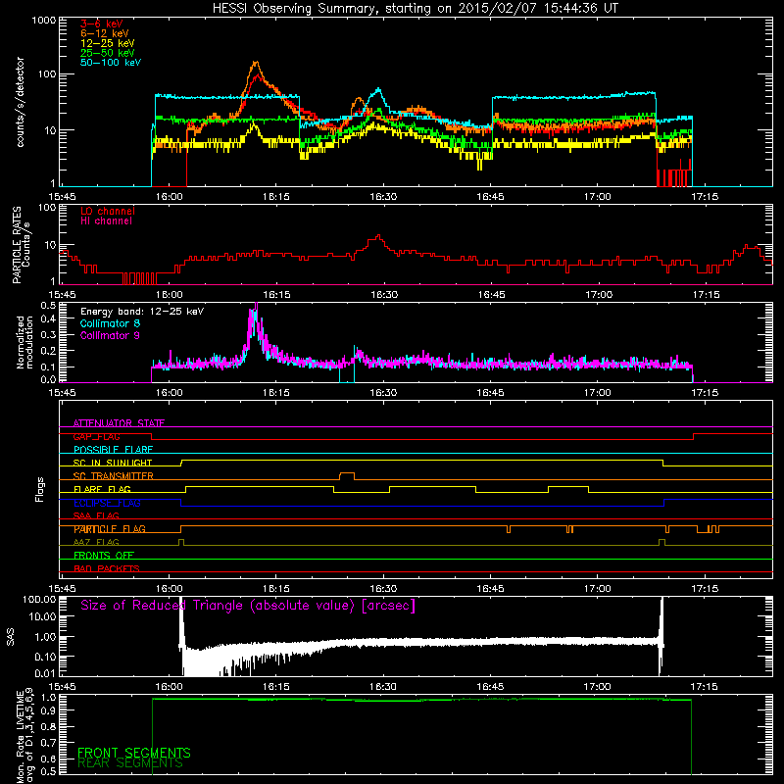Click the '100.00' tick on SAS axis
The image size is (784, 784).
39,600
